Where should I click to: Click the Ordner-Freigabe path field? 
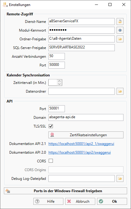81,39
